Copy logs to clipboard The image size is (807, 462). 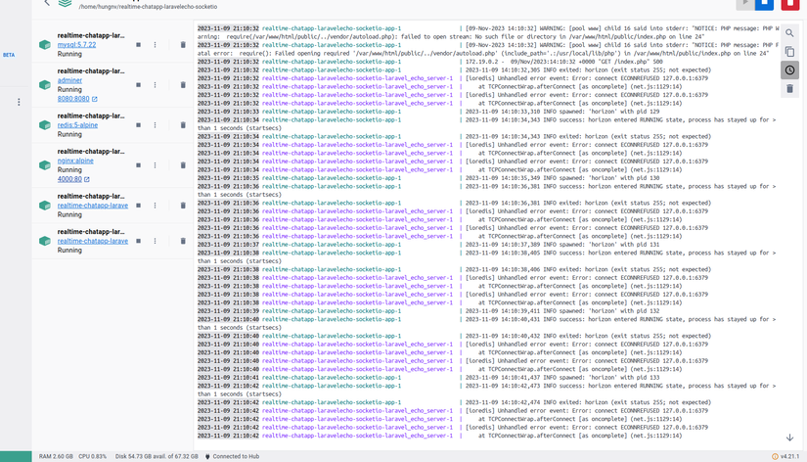coord(789,52)
